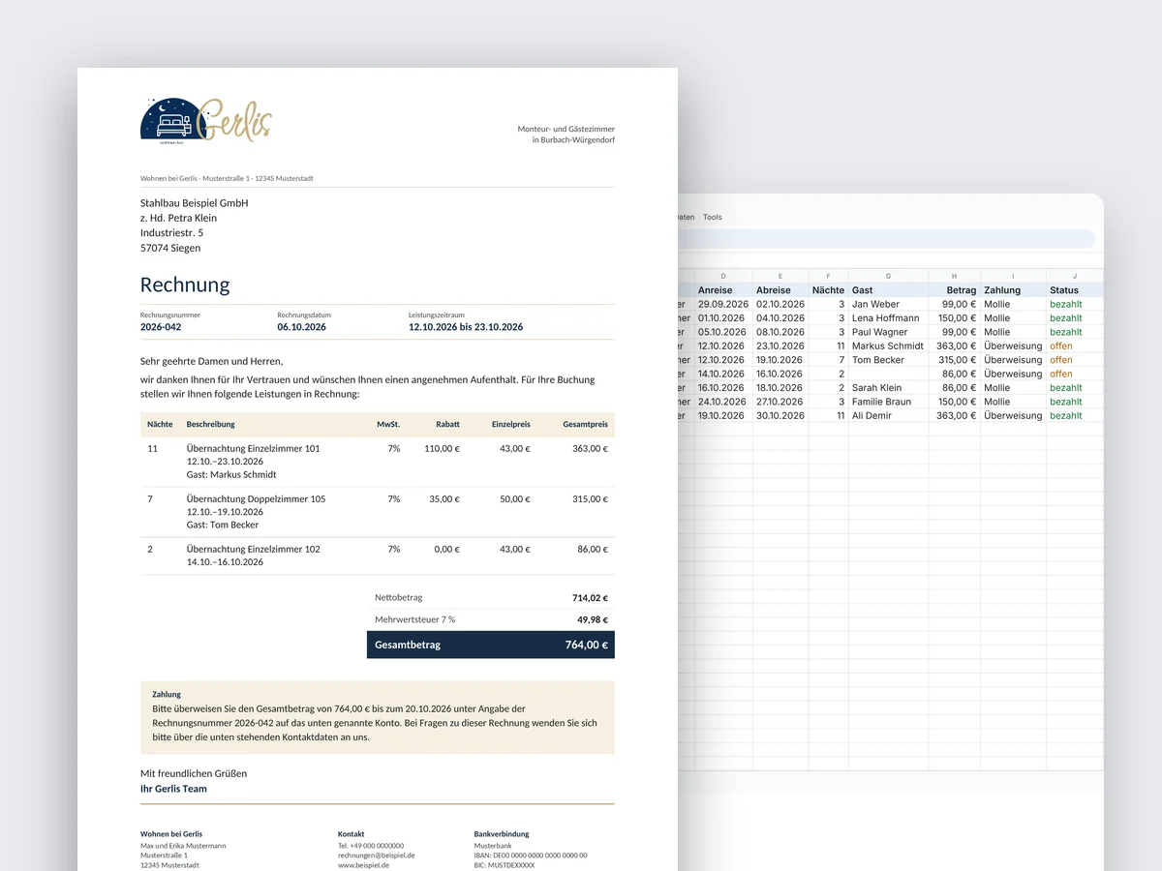
Task: Click the 'Rechnung' heading on the invoice
Action: coord(185,285)
